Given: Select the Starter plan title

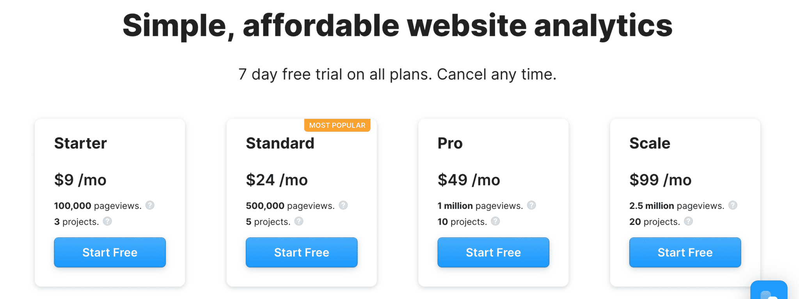Looking at the screenshot, I should coord(80,143).
